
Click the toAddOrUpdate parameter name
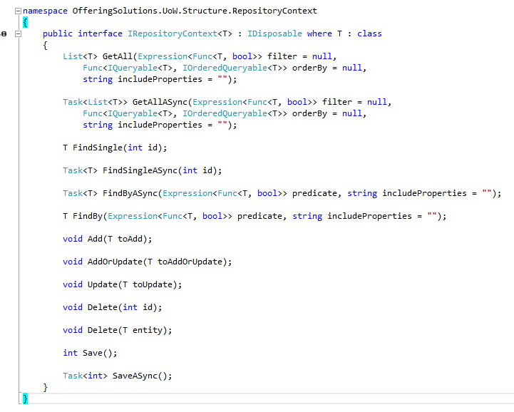(190, 262)
